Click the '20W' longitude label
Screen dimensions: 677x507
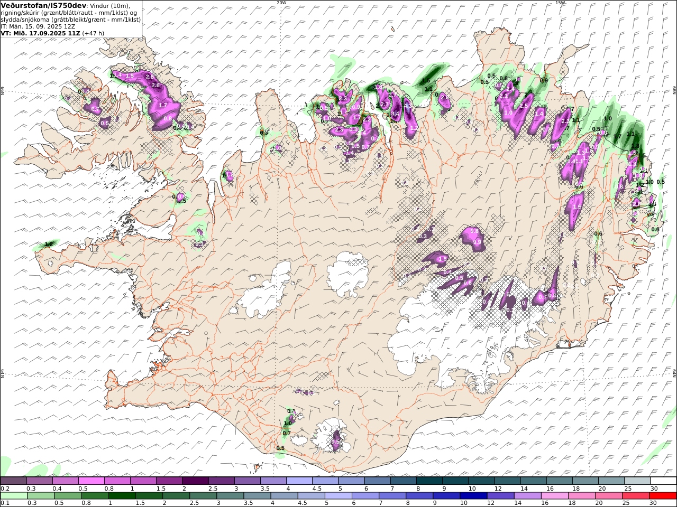(x=281, y=3)
